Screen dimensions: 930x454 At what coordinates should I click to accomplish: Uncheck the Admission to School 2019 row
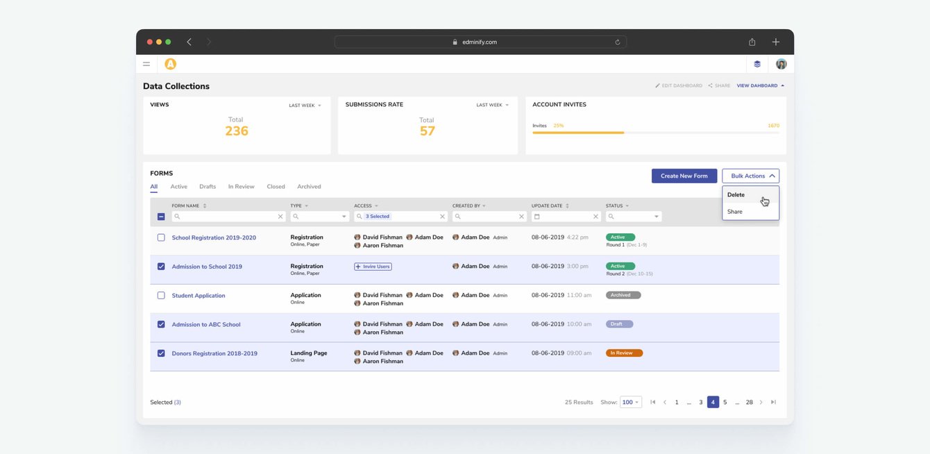point(161,267)
